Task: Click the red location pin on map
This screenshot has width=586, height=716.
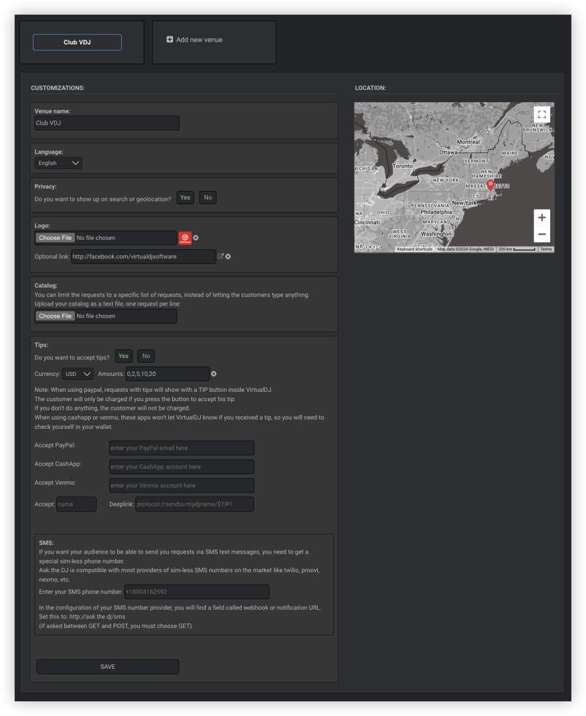Action: point(490,185)
